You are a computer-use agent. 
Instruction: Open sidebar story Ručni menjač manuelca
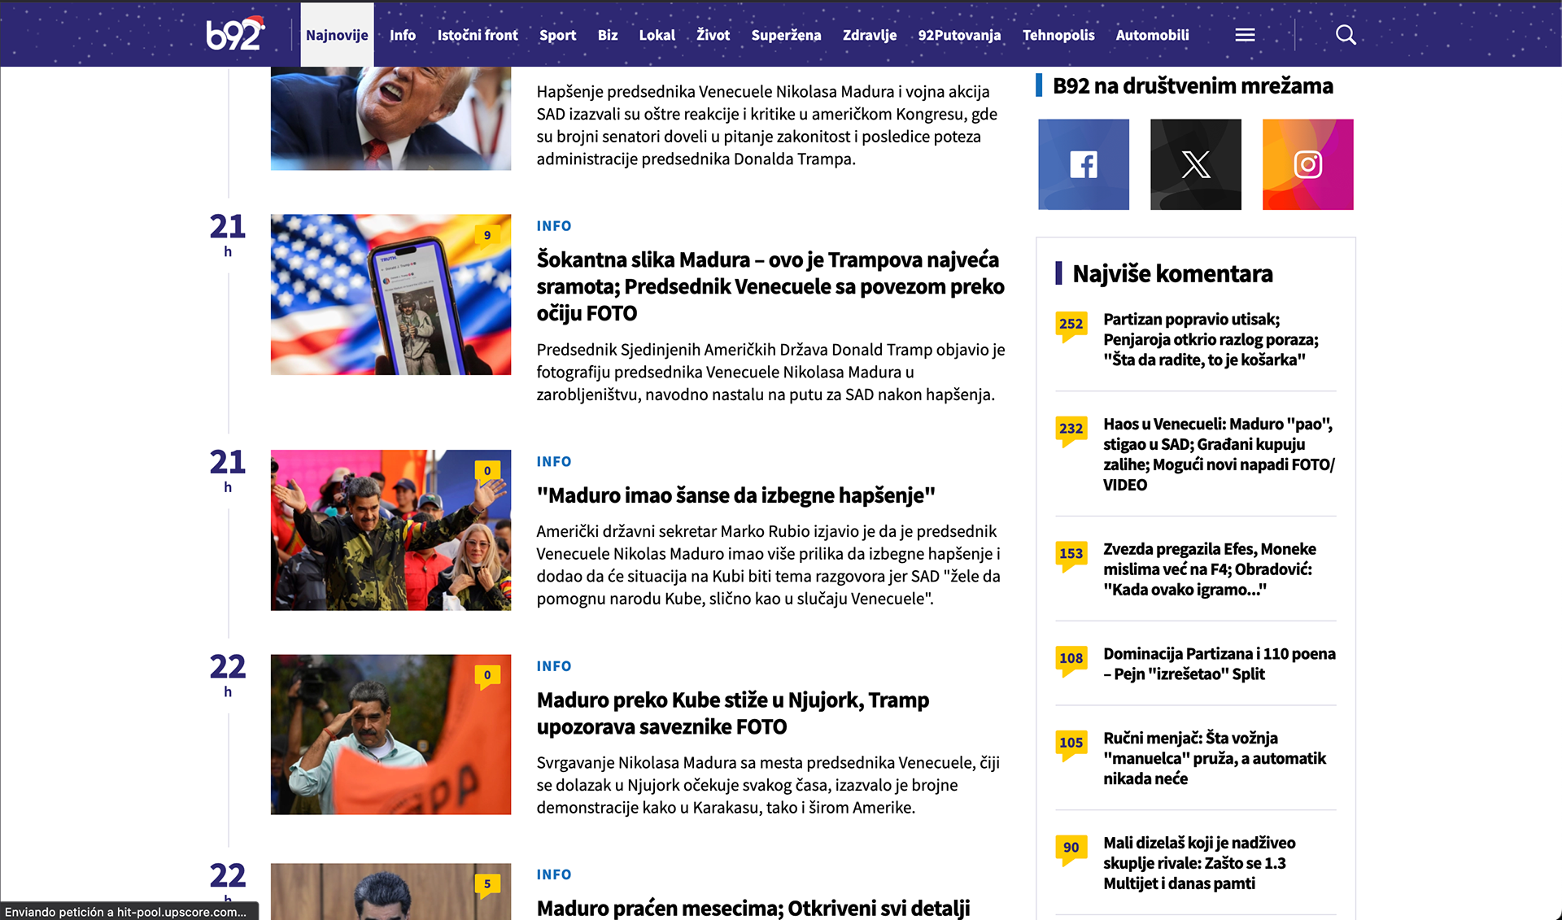pyautogui.click(x=1215, y=758)
